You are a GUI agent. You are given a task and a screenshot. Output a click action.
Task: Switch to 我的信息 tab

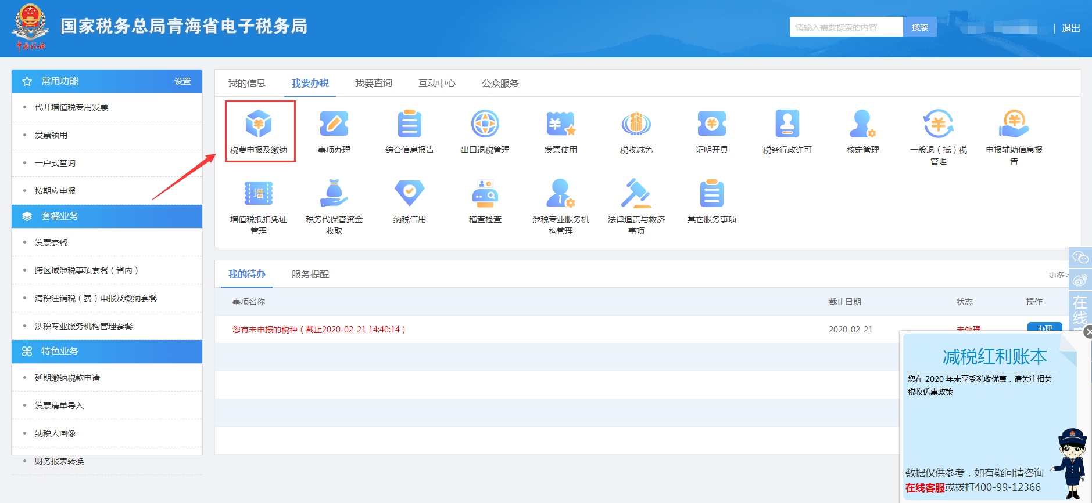pos(247,84)
